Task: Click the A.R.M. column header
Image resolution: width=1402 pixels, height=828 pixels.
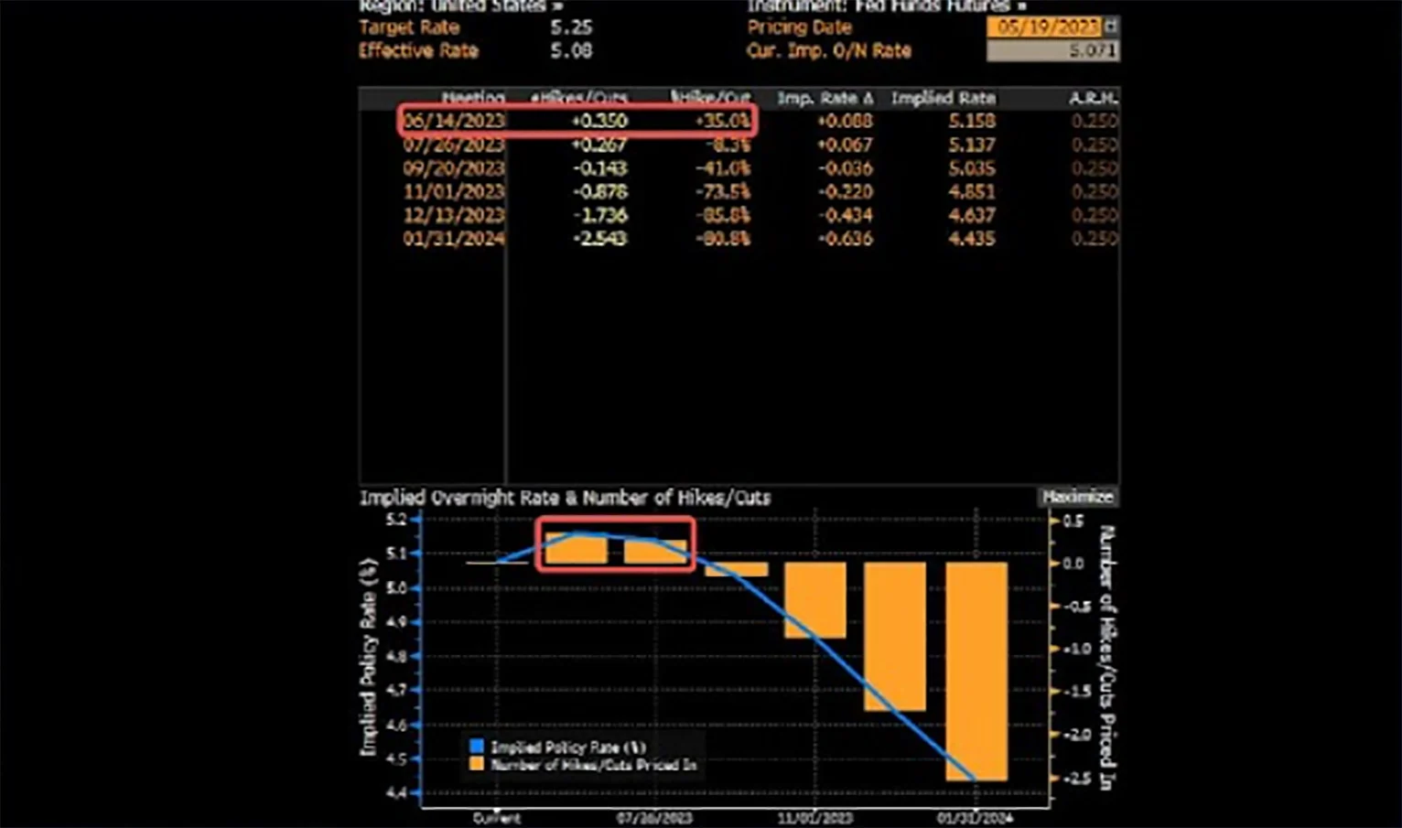Action: tap(1094, 97)
